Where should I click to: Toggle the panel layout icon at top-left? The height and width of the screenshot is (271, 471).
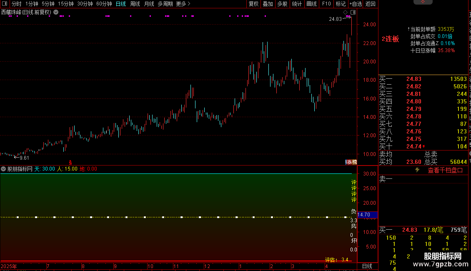pyautogui.click(x=5, y=4)
